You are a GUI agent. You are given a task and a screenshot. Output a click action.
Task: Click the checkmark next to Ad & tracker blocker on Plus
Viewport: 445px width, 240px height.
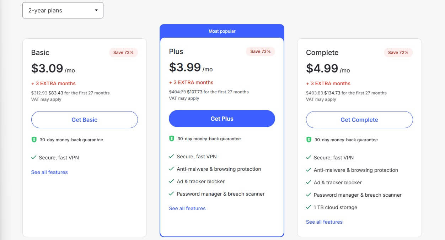(171, 181)
